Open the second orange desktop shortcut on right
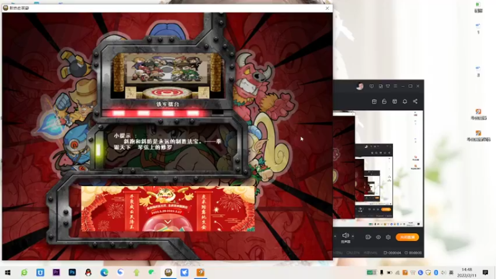Screen dimensions: 496x279 tap(478, 136)
